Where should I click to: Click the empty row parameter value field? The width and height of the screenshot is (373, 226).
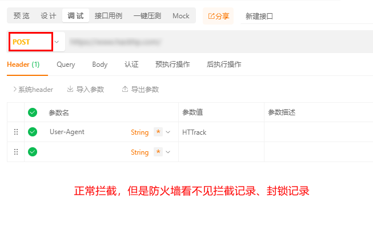(221, 152)
